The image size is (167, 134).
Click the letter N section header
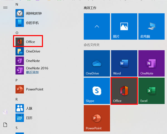[x=17, y=4]
